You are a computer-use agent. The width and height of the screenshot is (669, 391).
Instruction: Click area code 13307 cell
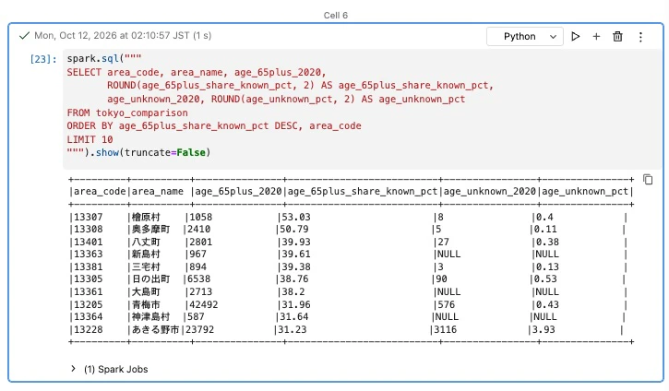[x=89, y=217]
